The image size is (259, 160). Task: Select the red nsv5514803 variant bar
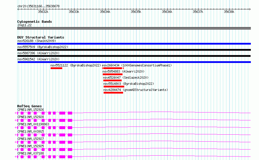coord(114,87)
